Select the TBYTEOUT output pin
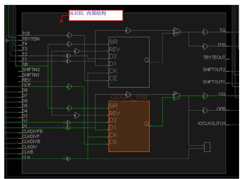Viewport: 246px width, 179px height. click(x=214, y=57)
